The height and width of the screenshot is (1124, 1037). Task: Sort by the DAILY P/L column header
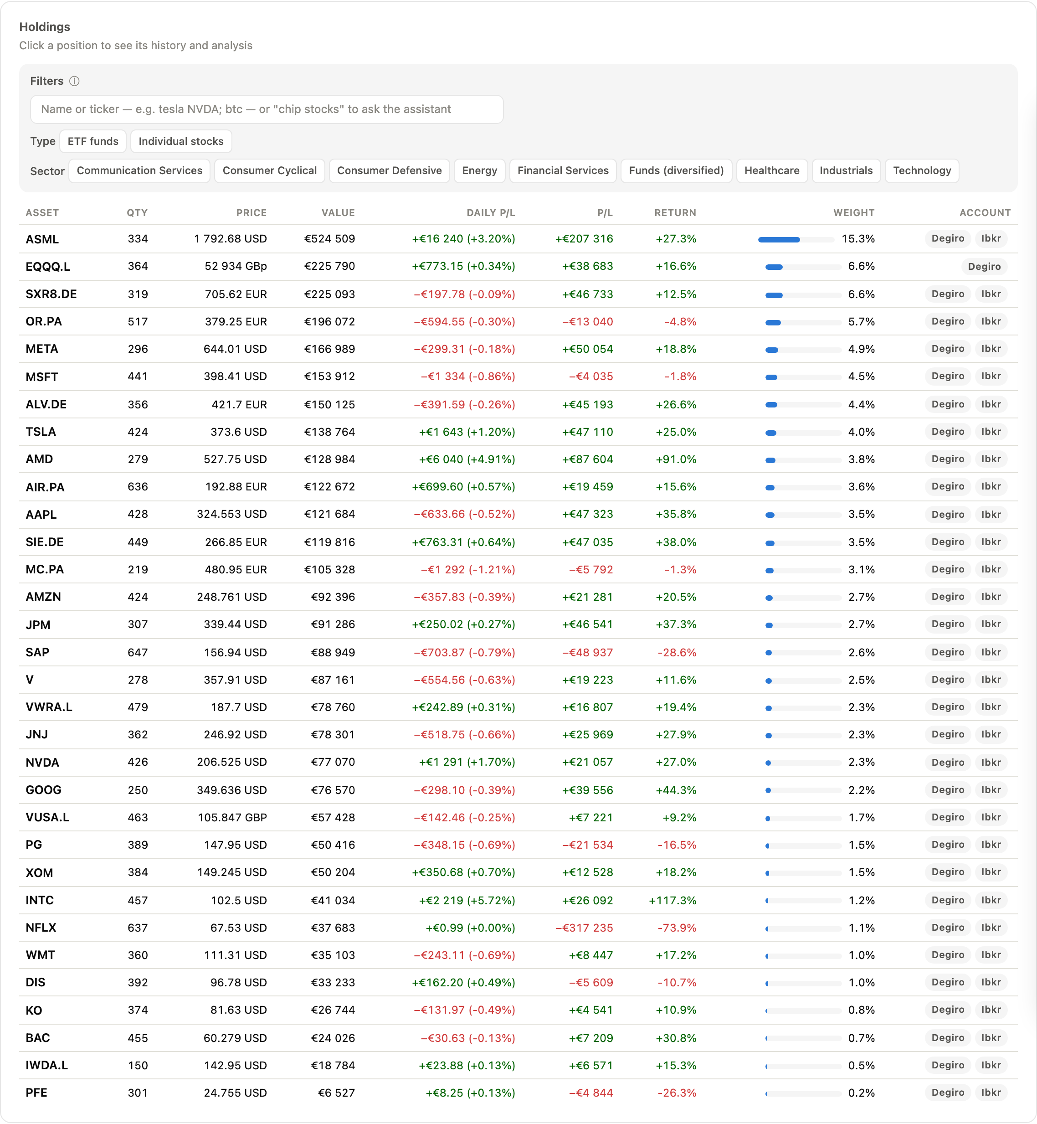tap(490, 213)
